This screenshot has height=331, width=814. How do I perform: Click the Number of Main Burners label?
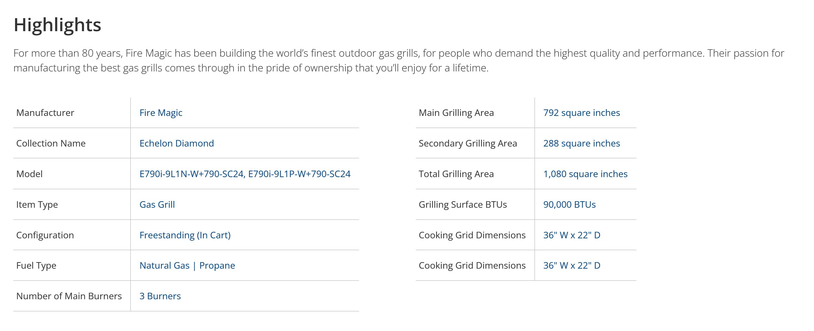(x=69, y=296)
